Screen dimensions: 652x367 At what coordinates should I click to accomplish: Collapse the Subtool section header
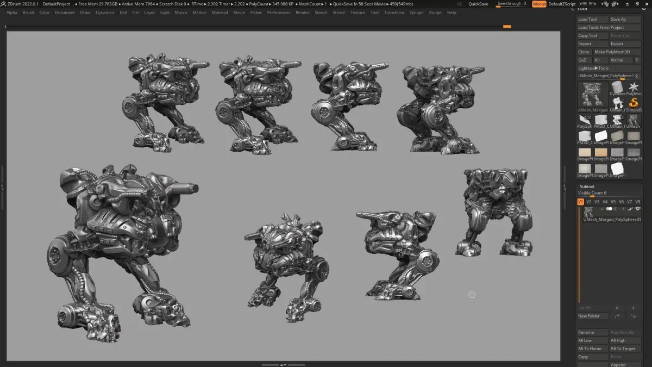[x=587, y=186]
